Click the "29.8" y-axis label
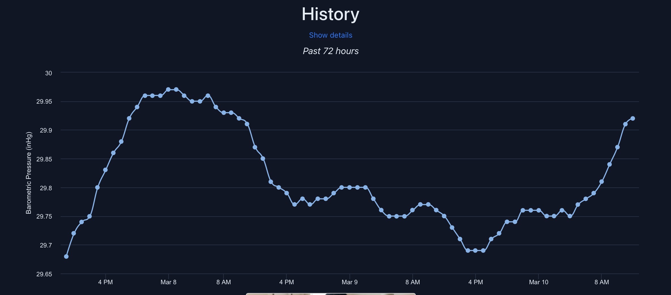This screenshot has height=295, width=671. click(x=46, y=188)
